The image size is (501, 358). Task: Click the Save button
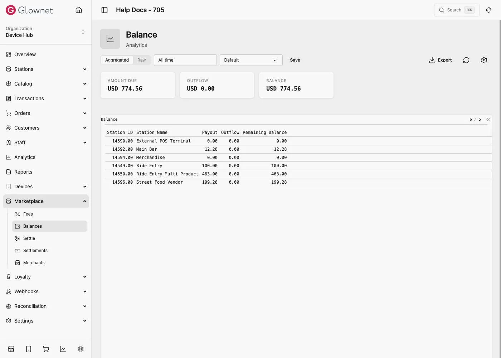pos(295,60)
